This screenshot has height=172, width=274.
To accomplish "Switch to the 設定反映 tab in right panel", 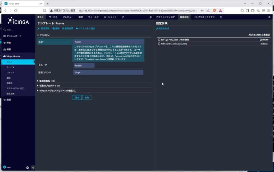I will (x=184, y=17).
